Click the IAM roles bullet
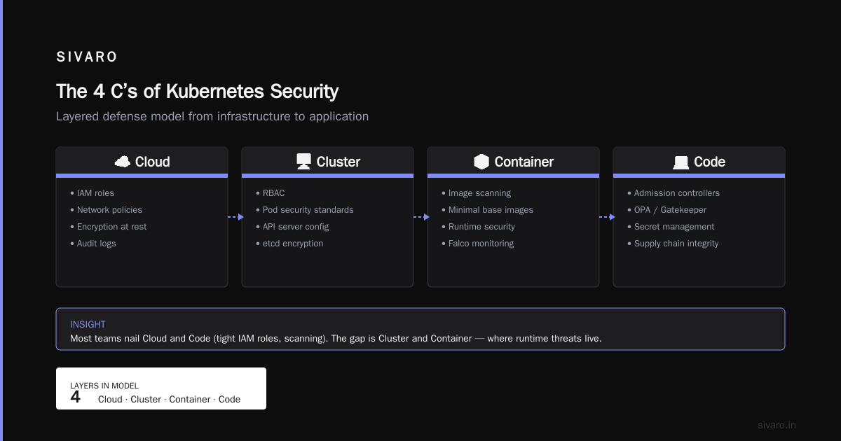This screenshot has height=441, width=841. 92,193
